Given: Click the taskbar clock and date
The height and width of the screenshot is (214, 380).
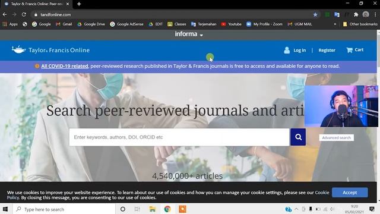Looking at the screenshot, I should [x=354, y=209].
